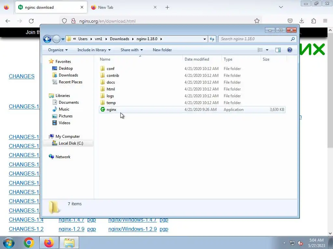Open Firefox downloads panel
This screenshot has width=333, height=249.
(302, 21)
